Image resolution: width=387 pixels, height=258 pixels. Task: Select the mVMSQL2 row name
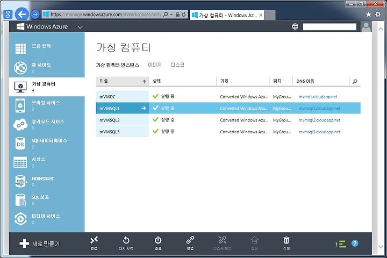110,120
